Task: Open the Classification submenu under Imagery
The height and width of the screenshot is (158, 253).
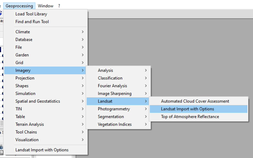Action: click(110, 78)
